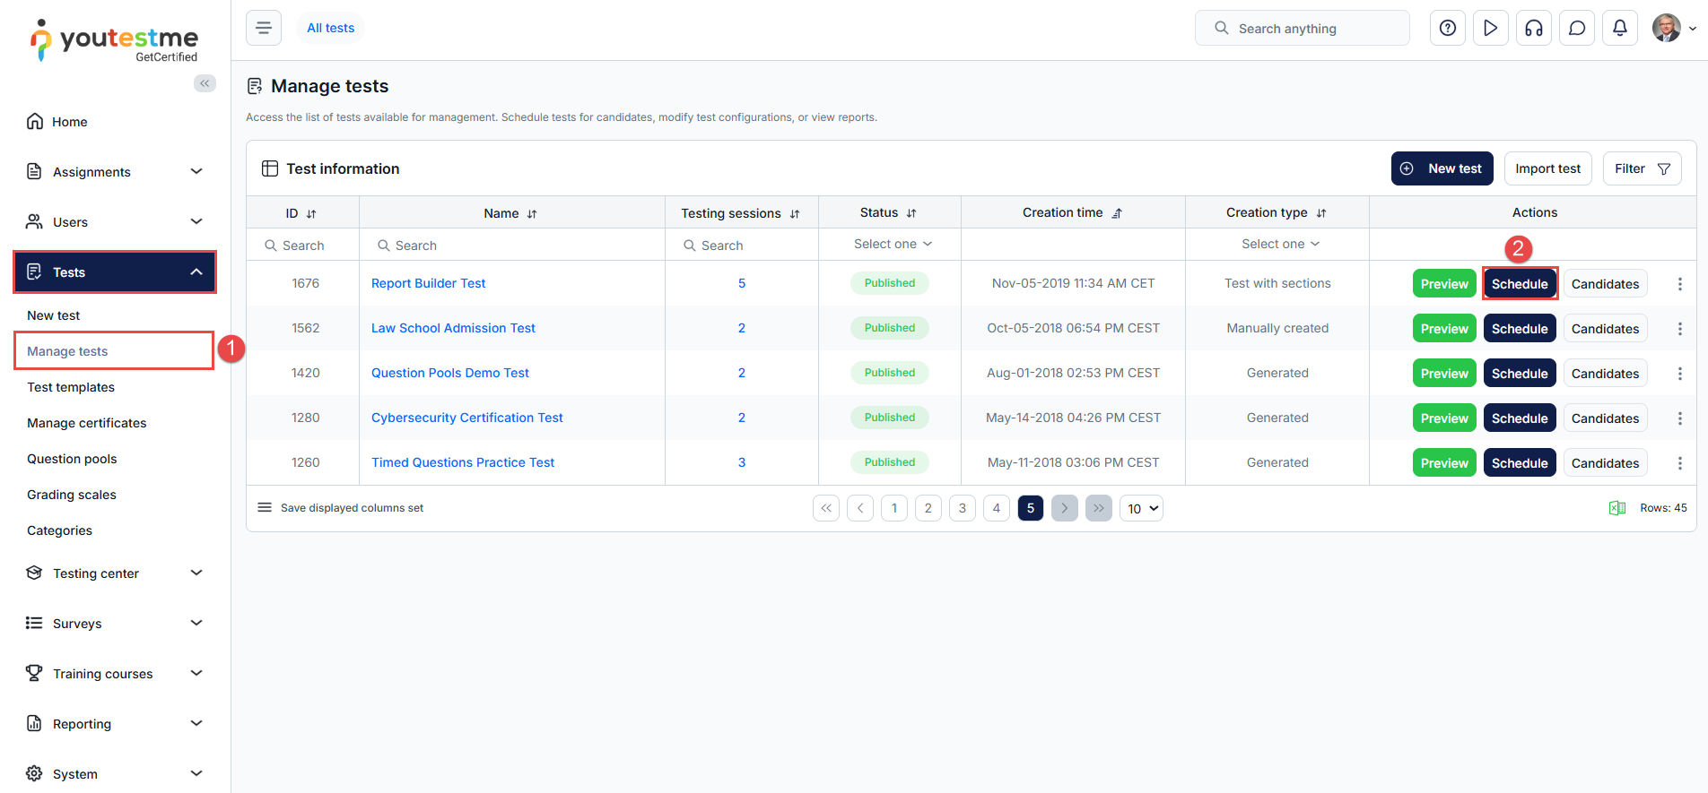1708x793 pixels.
Task: Open Question pools in the sidebar
Action: tap(72, 459)
